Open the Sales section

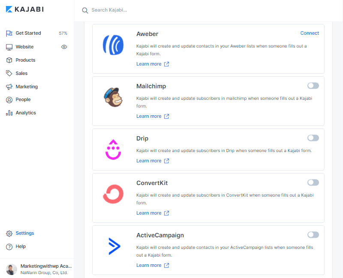(21, 73)
